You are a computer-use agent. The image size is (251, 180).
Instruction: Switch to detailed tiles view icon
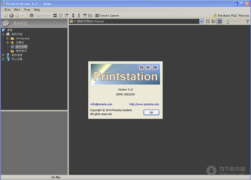tap(220, 21)
